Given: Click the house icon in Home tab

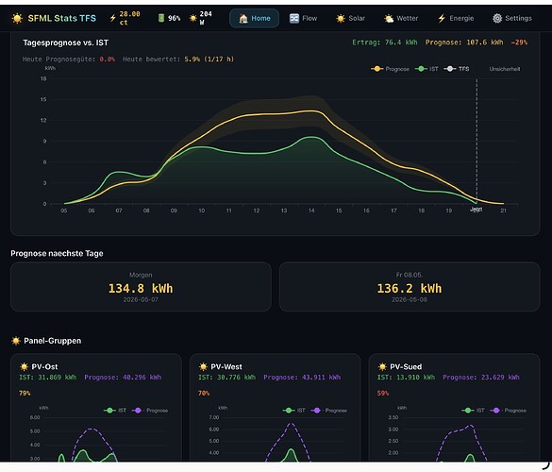Looking at the screenshot, I should point(243,18).
